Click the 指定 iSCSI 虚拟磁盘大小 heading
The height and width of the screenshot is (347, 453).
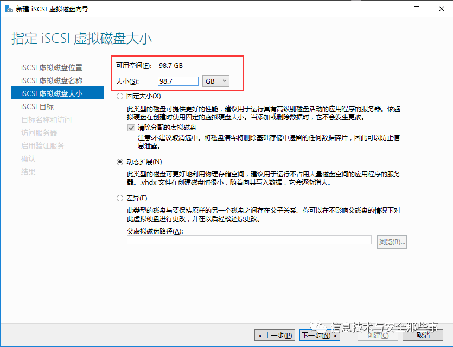[x=81, y=39]
